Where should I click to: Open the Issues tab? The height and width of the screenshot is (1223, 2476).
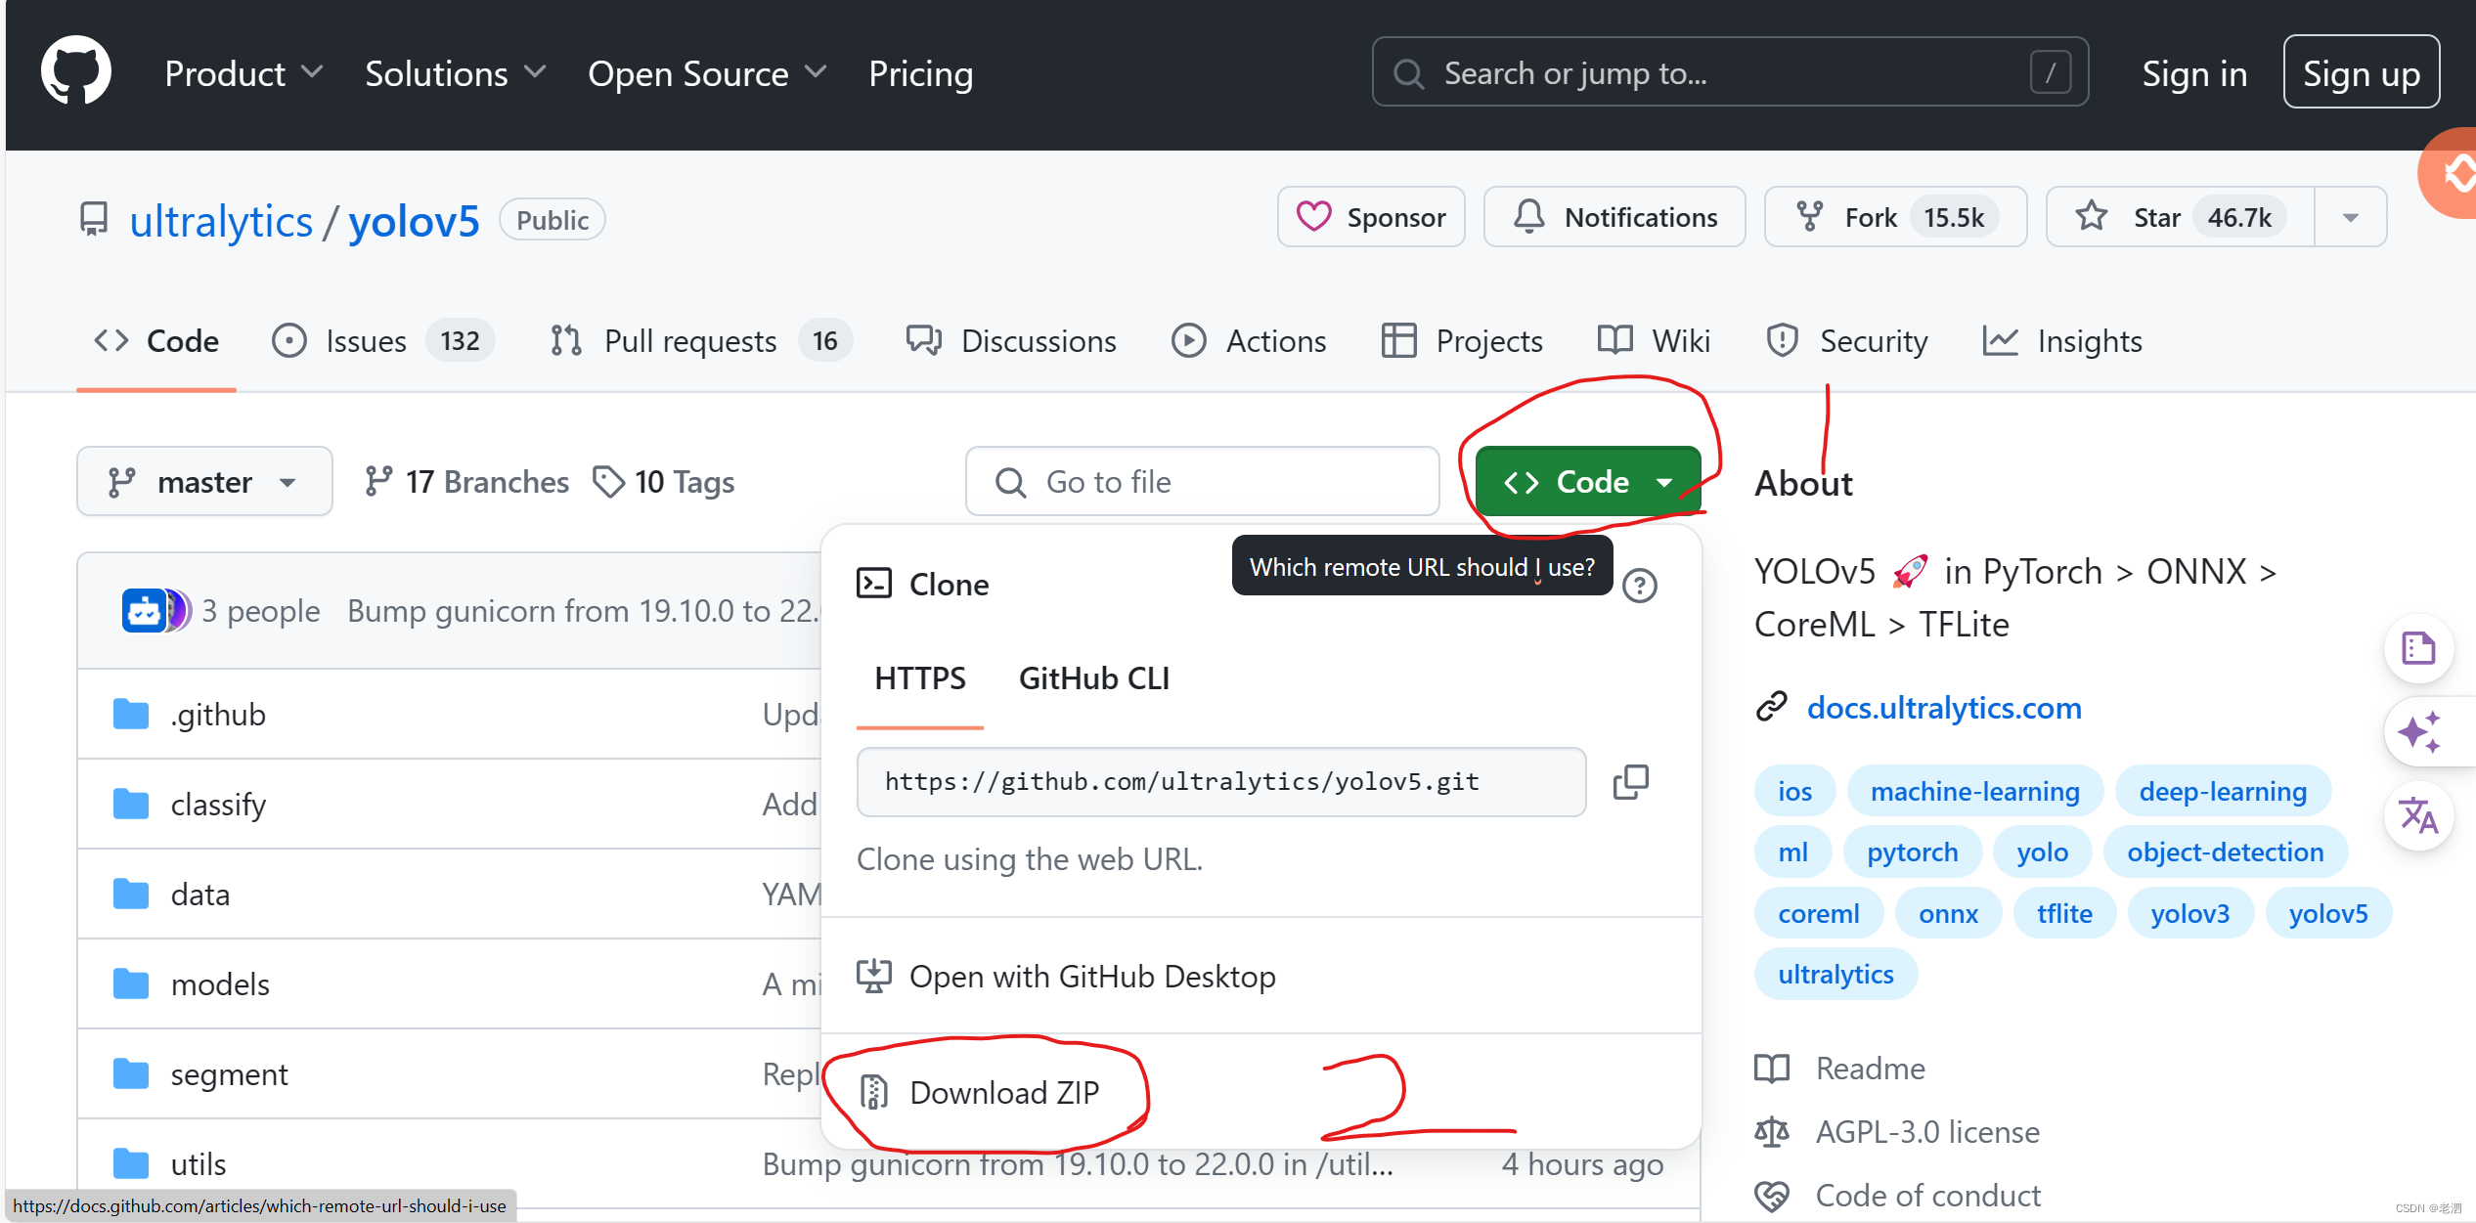point(382,341)
